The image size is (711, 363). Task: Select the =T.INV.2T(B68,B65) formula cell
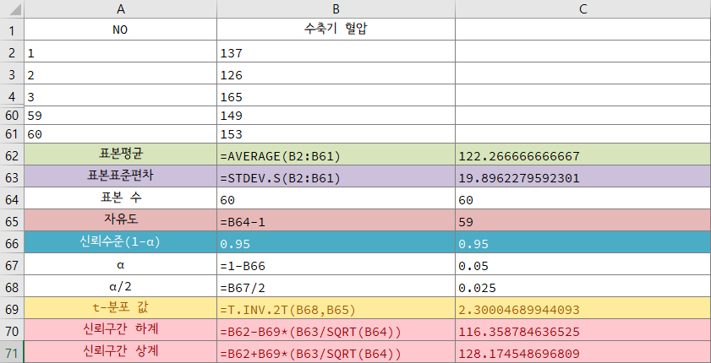[x=336, y=308]
